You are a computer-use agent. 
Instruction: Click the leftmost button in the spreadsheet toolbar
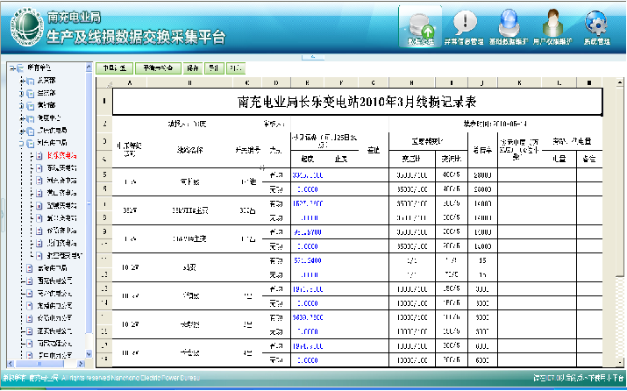click(x=113, y=68)
